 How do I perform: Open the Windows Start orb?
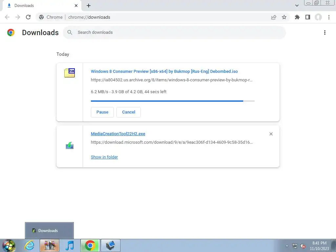pyautogui.click(x=9, y=245)
